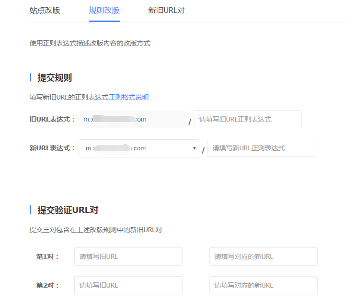The image size is (345, 302).
Task: Click the 第1对 corresponding new URL input
Action: [x=263, y=257]
